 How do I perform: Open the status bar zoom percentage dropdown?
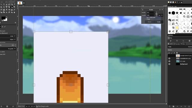(x=33, y=106)
